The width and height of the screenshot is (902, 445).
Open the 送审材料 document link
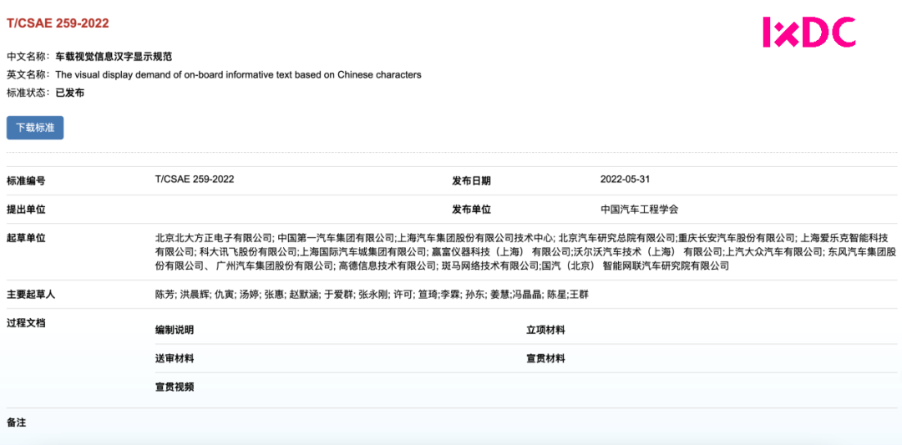coord(175,359)
